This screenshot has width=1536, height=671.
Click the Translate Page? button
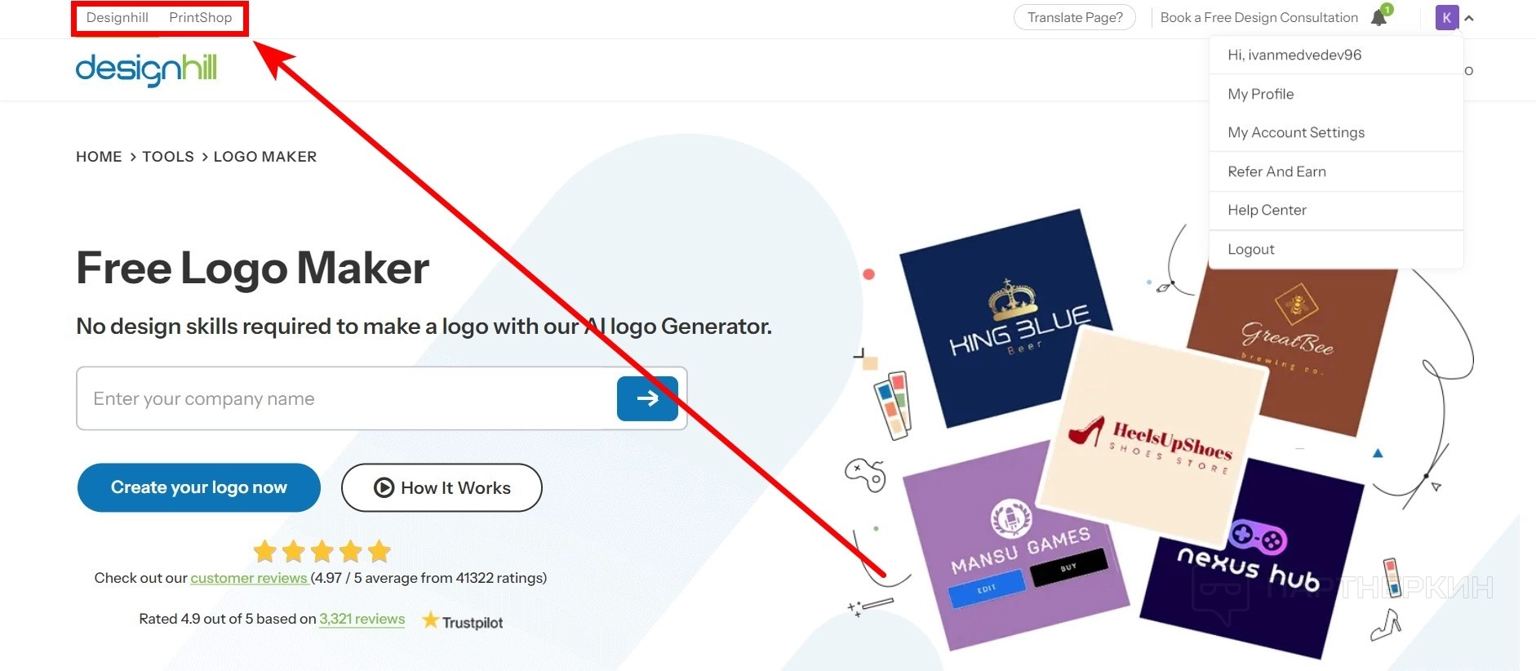(1075, 17)
